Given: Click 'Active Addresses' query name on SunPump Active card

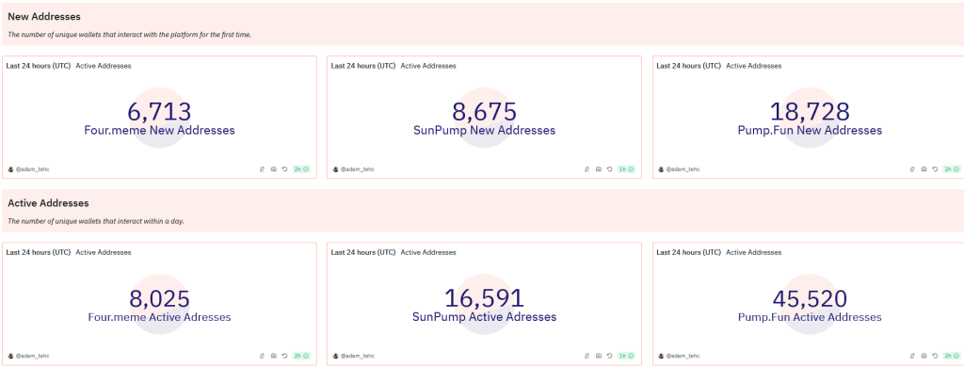Looking at the screenshot, I should (428, 252).
